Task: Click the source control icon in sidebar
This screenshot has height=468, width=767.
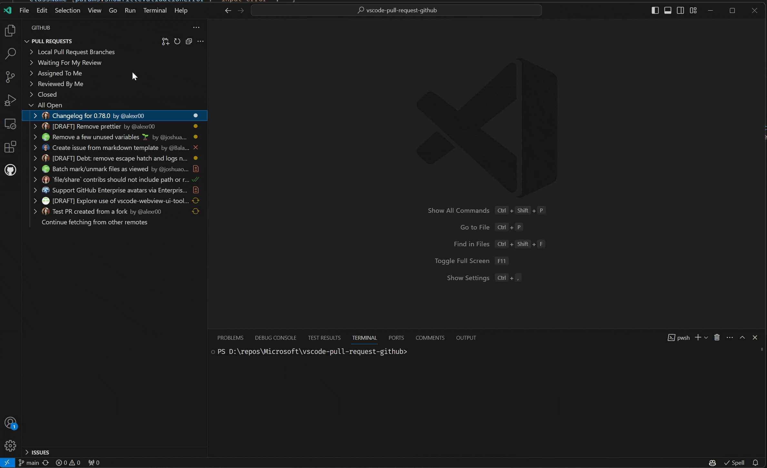Action: pos(11,77)
